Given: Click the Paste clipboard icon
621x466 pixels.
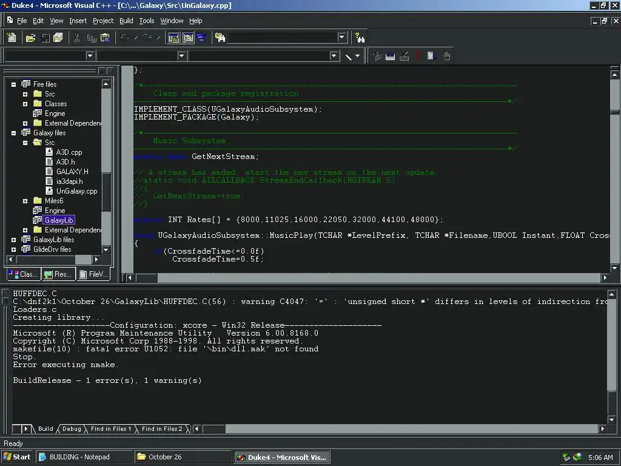Looking at the screenshot, I should [105, 38].
